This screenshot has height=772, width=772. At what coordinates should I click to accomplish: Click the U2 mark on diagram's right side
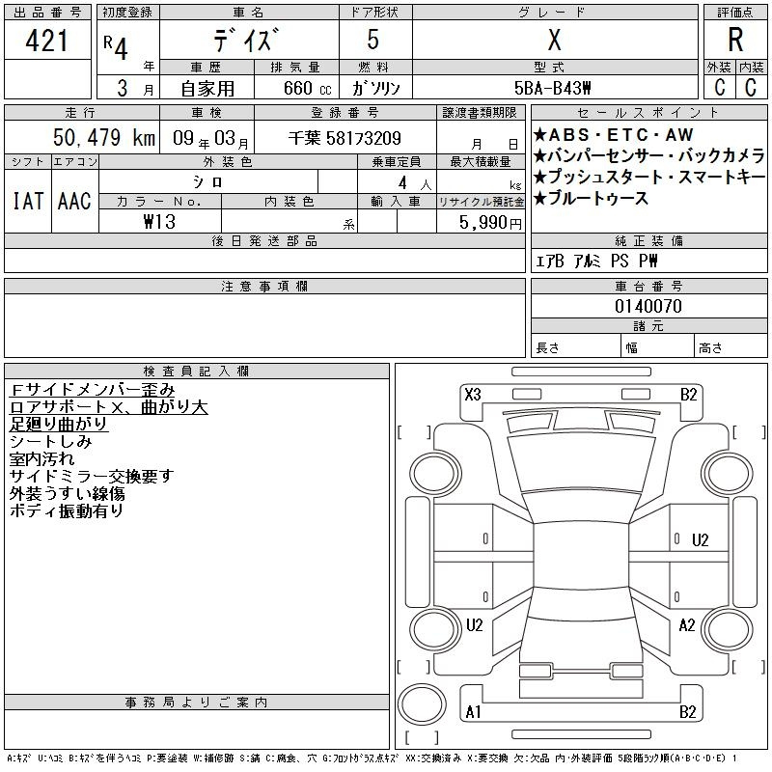701,539
